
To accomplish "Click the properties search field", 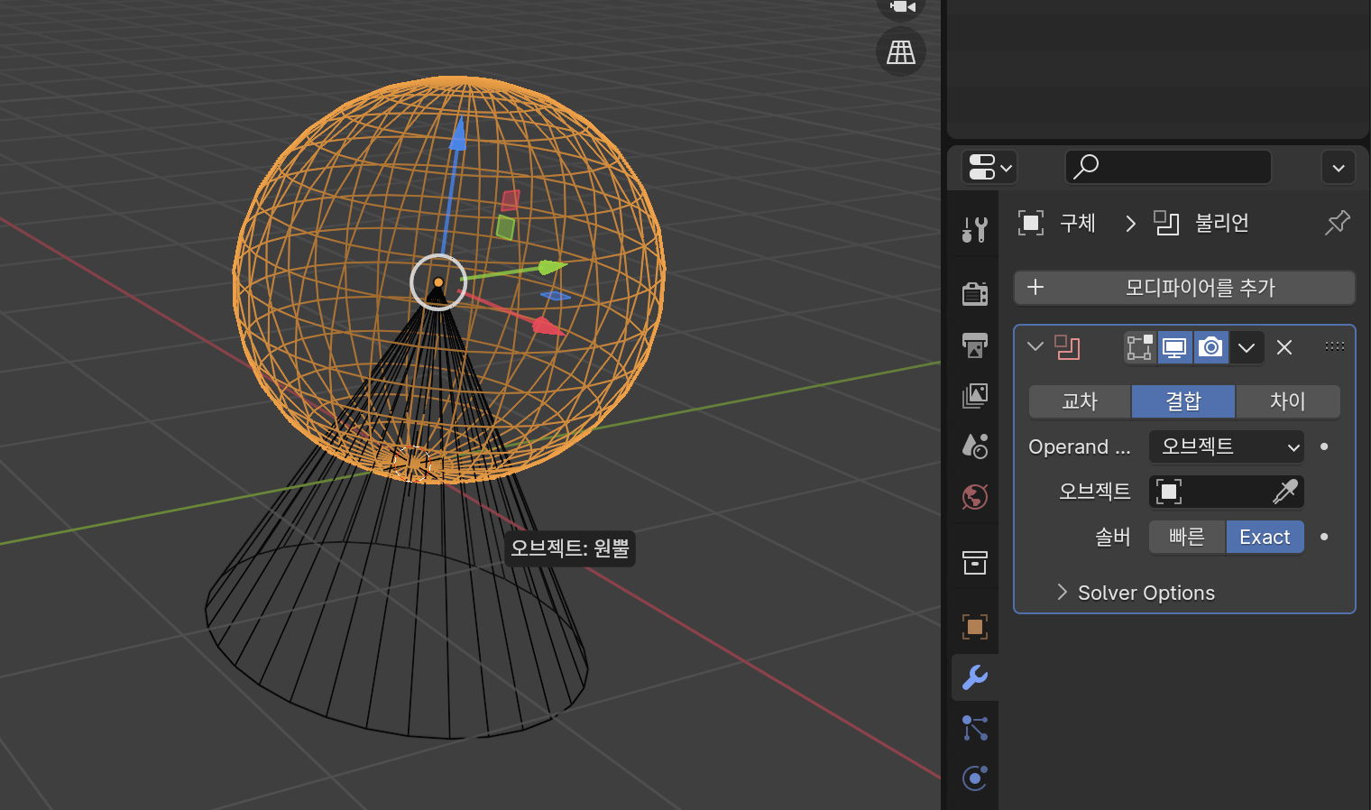I will point(1168,167).
